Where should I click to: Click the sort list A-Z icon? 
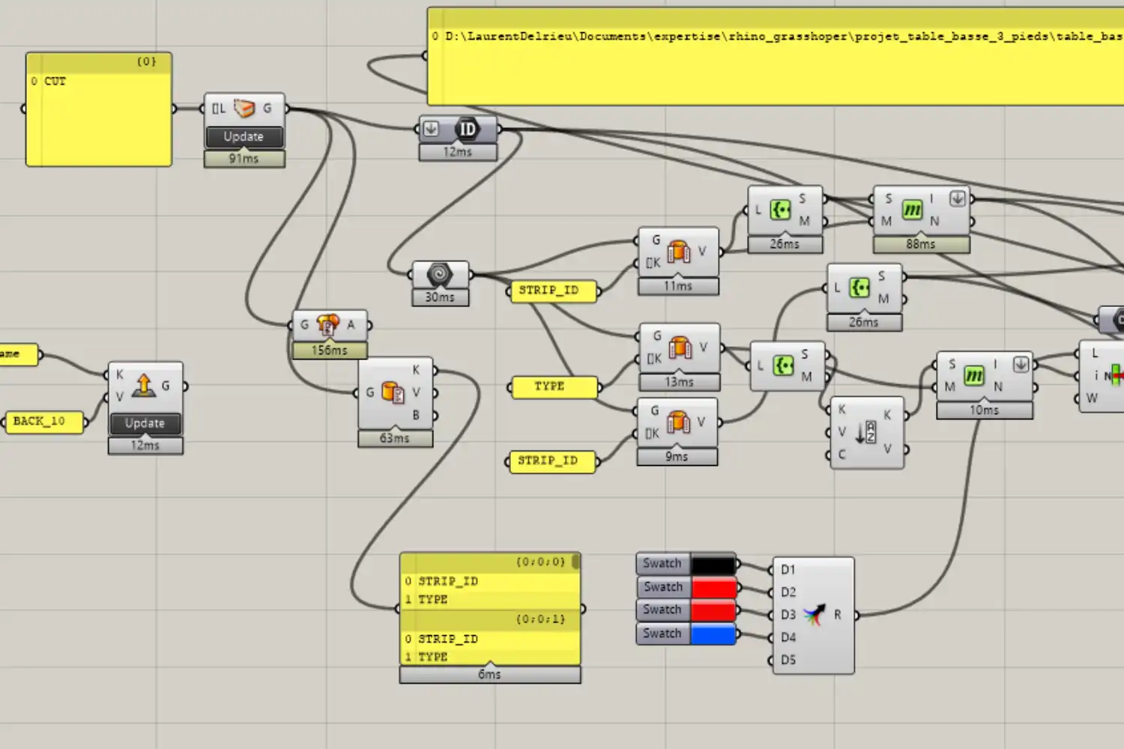tap(865, 432)
